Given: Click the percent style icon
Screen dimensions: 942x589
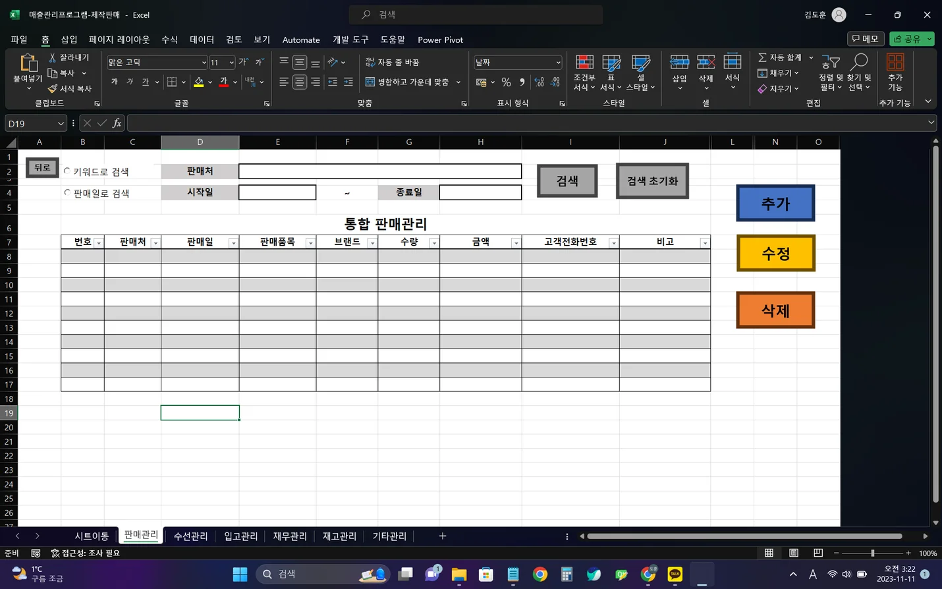Looking at the screenshot, I should coord(506,82).
